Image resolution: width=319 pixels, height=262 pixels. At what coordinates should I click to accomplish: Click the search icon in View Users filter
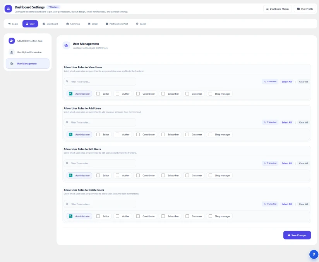(67, 82)
